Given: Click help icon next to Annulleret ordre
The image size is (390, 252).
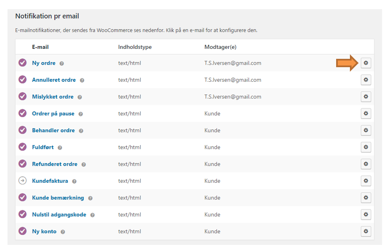Looking at the screenshot, I should click(82, 80).
